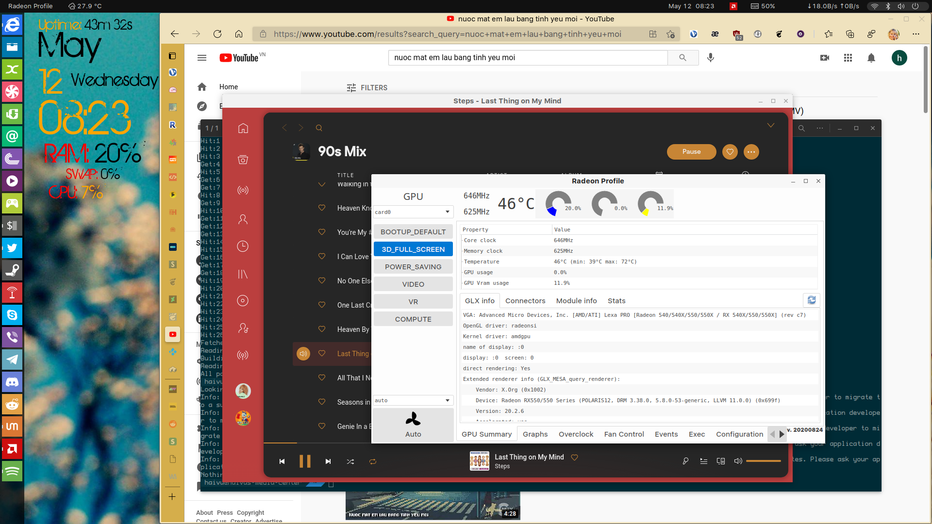This screenshot has width=932, height=524.
Task: Adjust the player volume slider
Action: 763,461
